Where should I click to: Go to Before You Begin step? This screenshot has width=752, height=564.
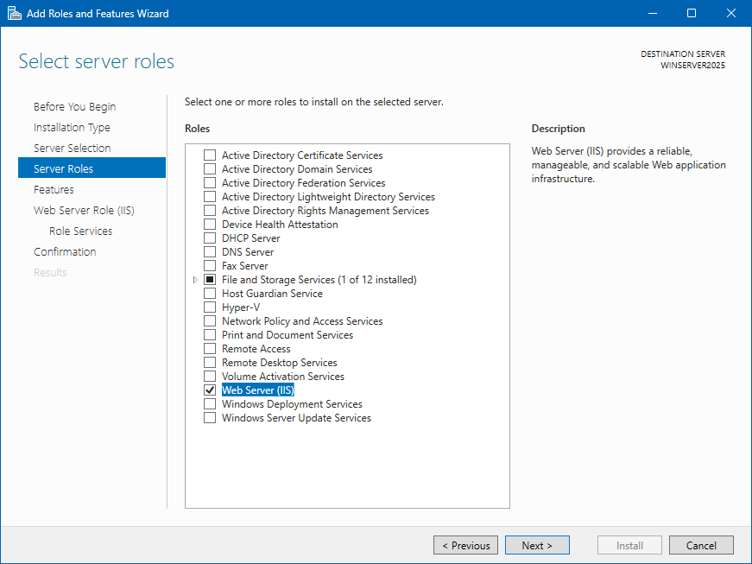[74, 107]
